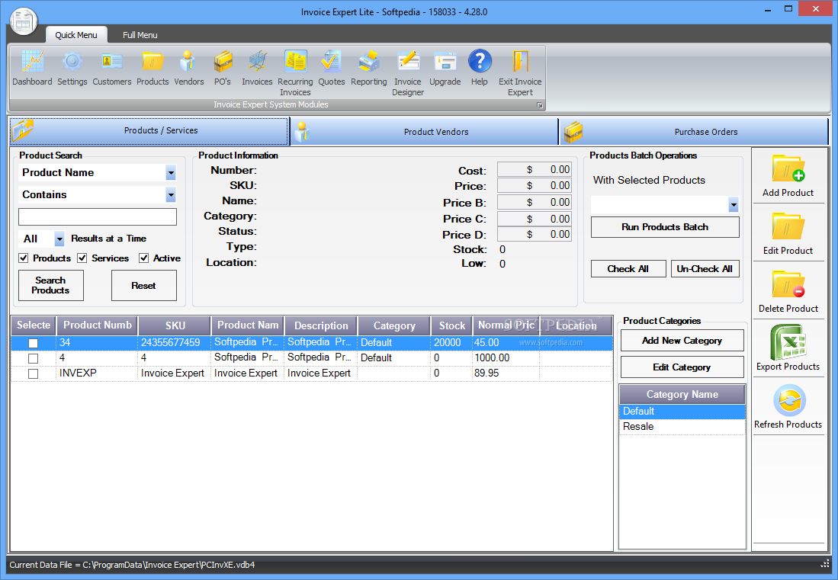Viewport: 838px width, 580px height.
Task: Select the Product Vendors tab
Action: (x=425, y=132)
